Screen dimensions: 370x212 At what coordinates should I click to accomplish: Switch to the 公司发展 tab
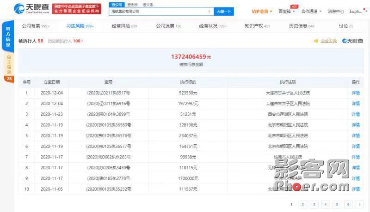[x=168, y=26]
